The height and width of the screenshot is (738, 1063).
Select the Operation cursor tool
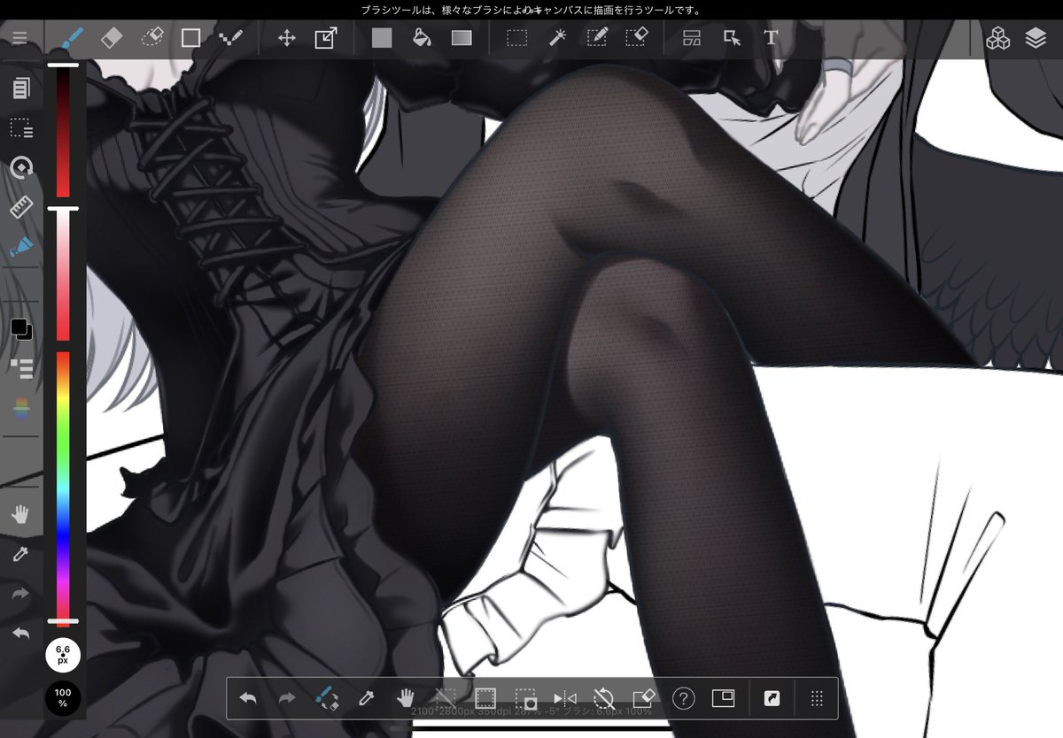pos(732,38)
